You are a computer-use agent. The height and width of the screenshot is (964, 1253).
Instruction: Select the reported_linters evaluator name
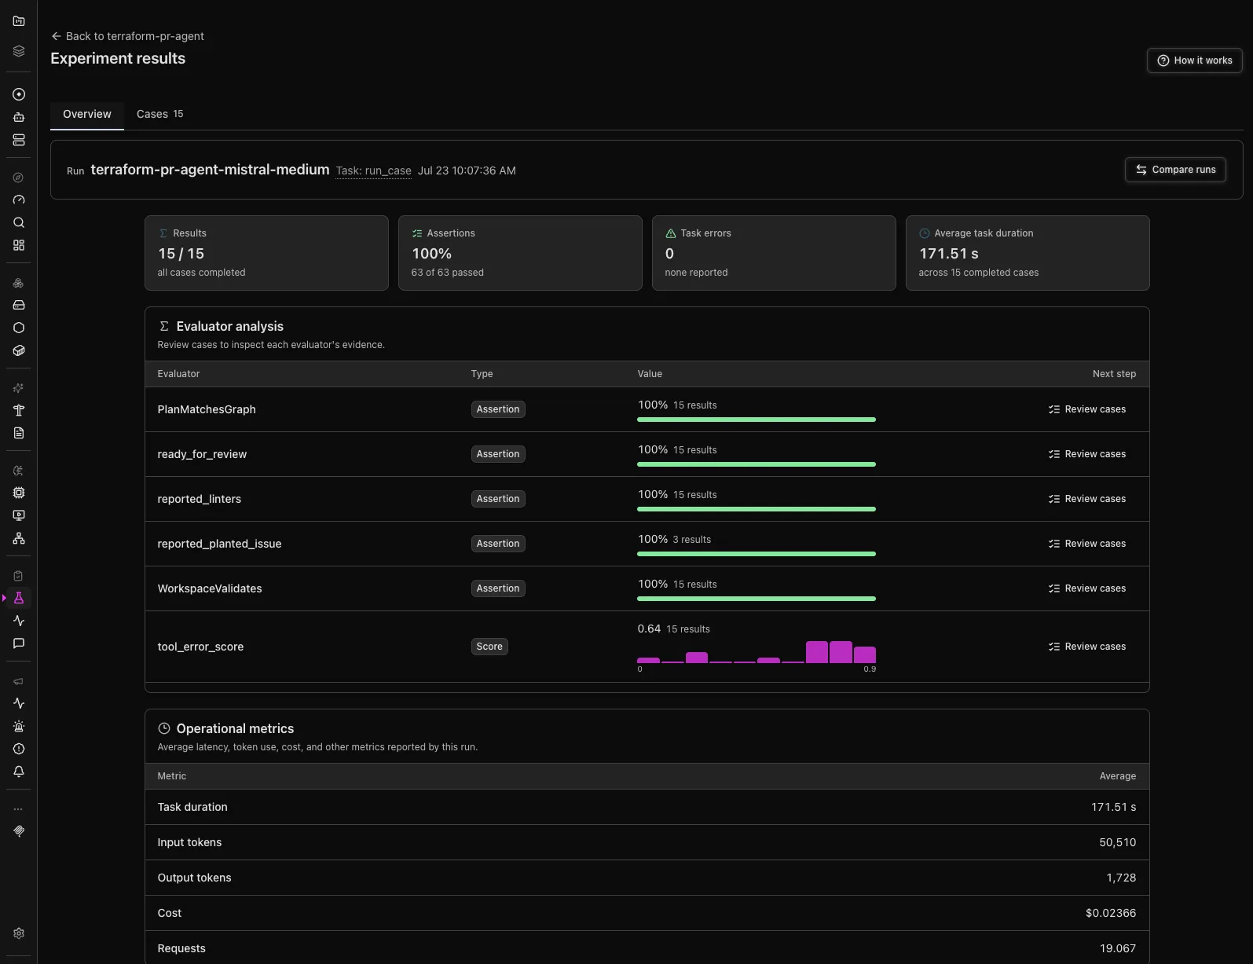tap(199, 499)
